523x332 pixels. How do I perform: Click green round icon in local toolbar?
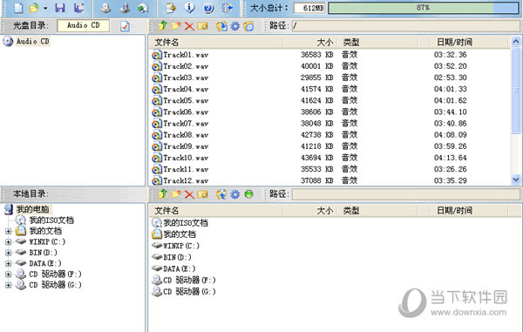click(248, 194)
